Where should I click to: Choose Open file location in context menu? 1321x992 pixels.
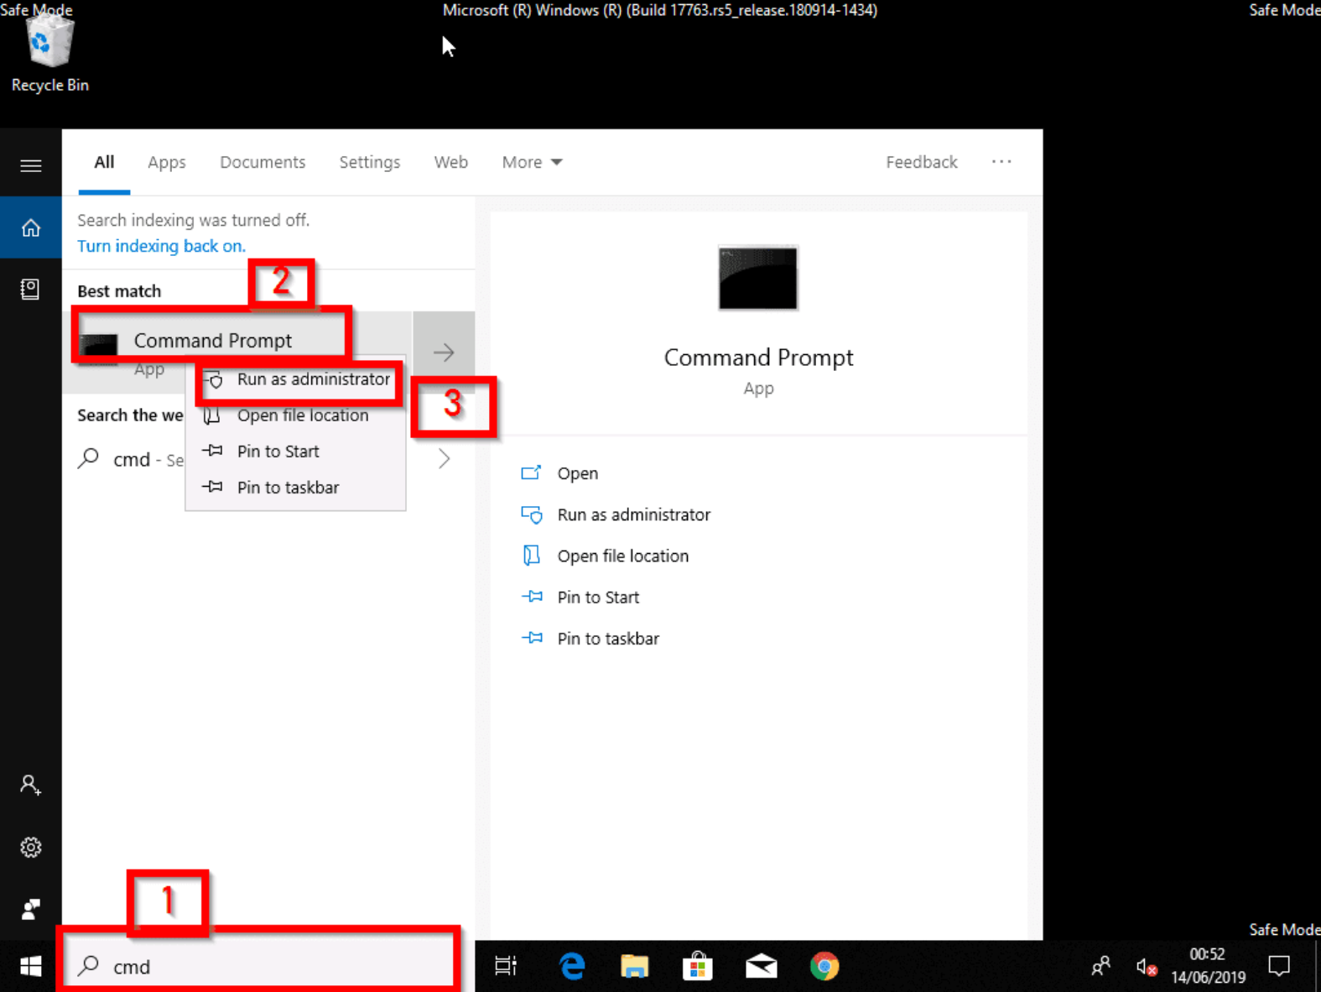(x=296, y=415)
